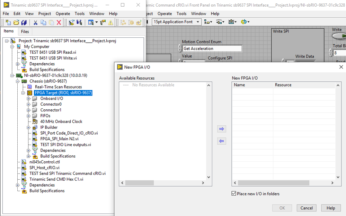The image size is (346, 216).
Task: Expand the Connector0 folder
Action: point(28,104)
